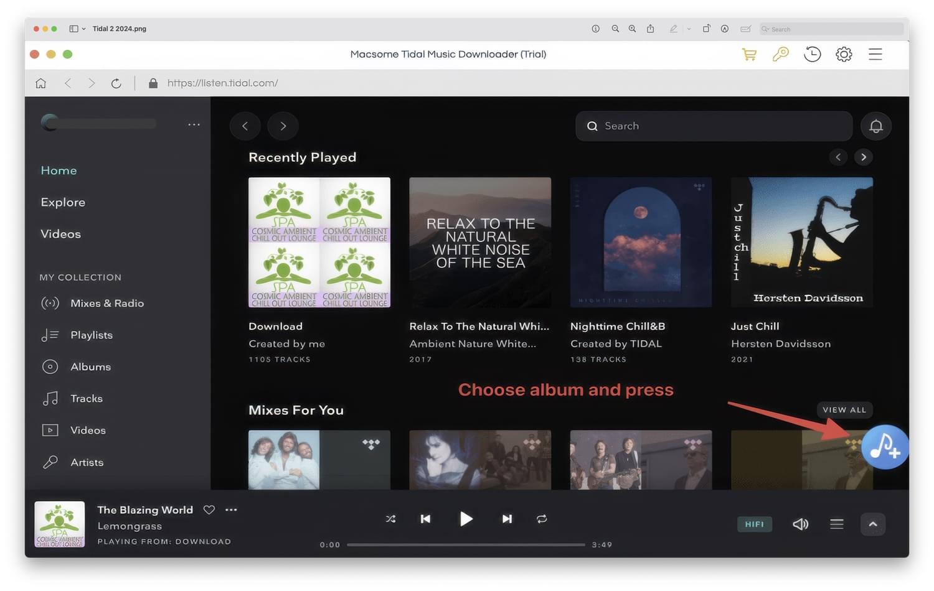Image resolution: width=934 pixels, height=591 pixels.
Task: Open the Macsome hamburger menu
Action: 875,54
